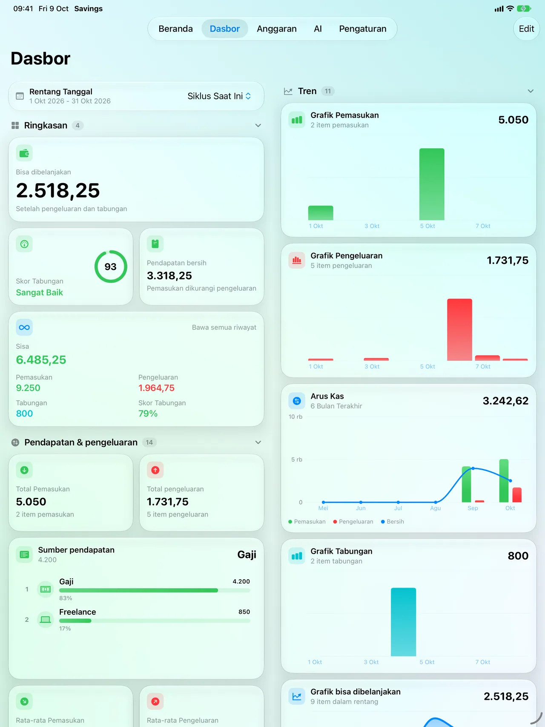Tap the Sumber pendapatan list icon
This screenshot has height=727, width=545.
click(24, 555)
